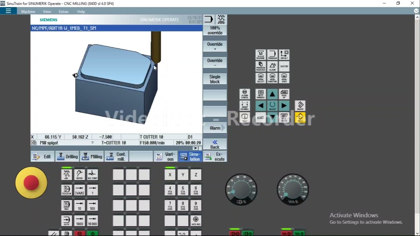Open the Extras menu
This screenshot has width=420, height=236.
pos(64,11)
